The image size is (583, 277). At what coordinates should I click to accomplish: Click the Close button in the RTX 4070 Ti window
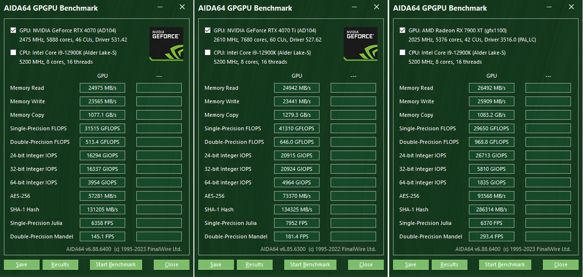click(366, 265)
